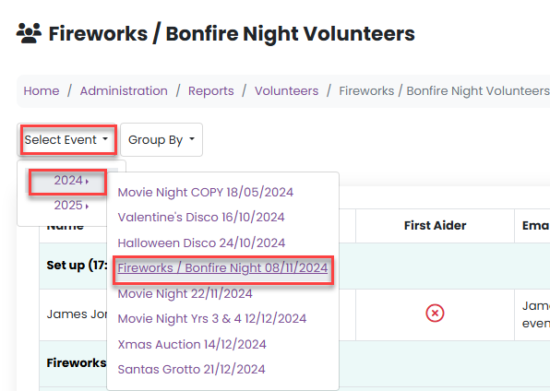The height and width of the screenshot is (391, 550).
Task: Open the Group By dropdown
Action: pos(161,139)
